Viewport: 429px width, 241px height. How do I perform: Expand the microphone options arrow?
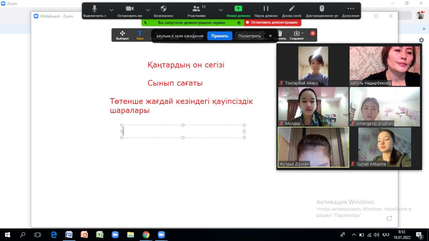[112, 10]
